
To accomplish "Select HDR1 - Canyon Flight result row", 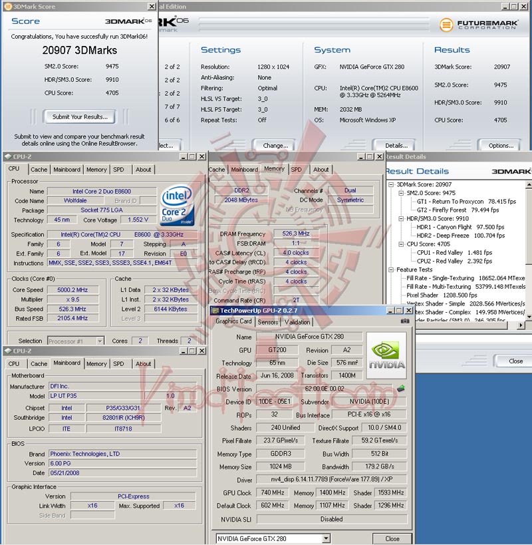I will [460, 227].
